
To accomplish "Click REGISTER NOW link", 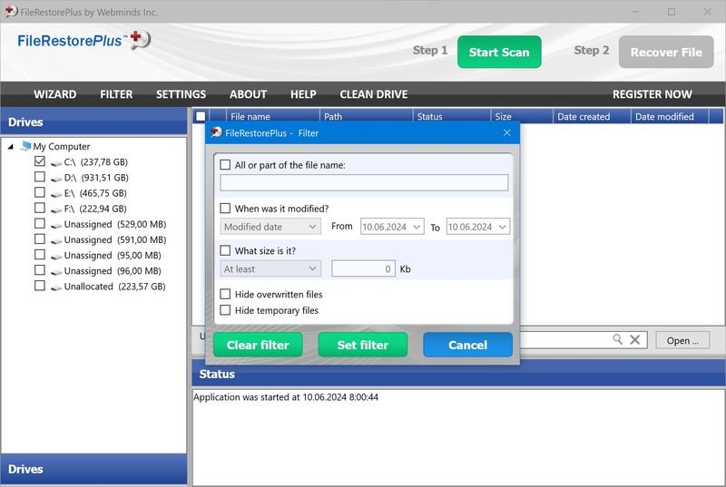I will pos(652,94).
